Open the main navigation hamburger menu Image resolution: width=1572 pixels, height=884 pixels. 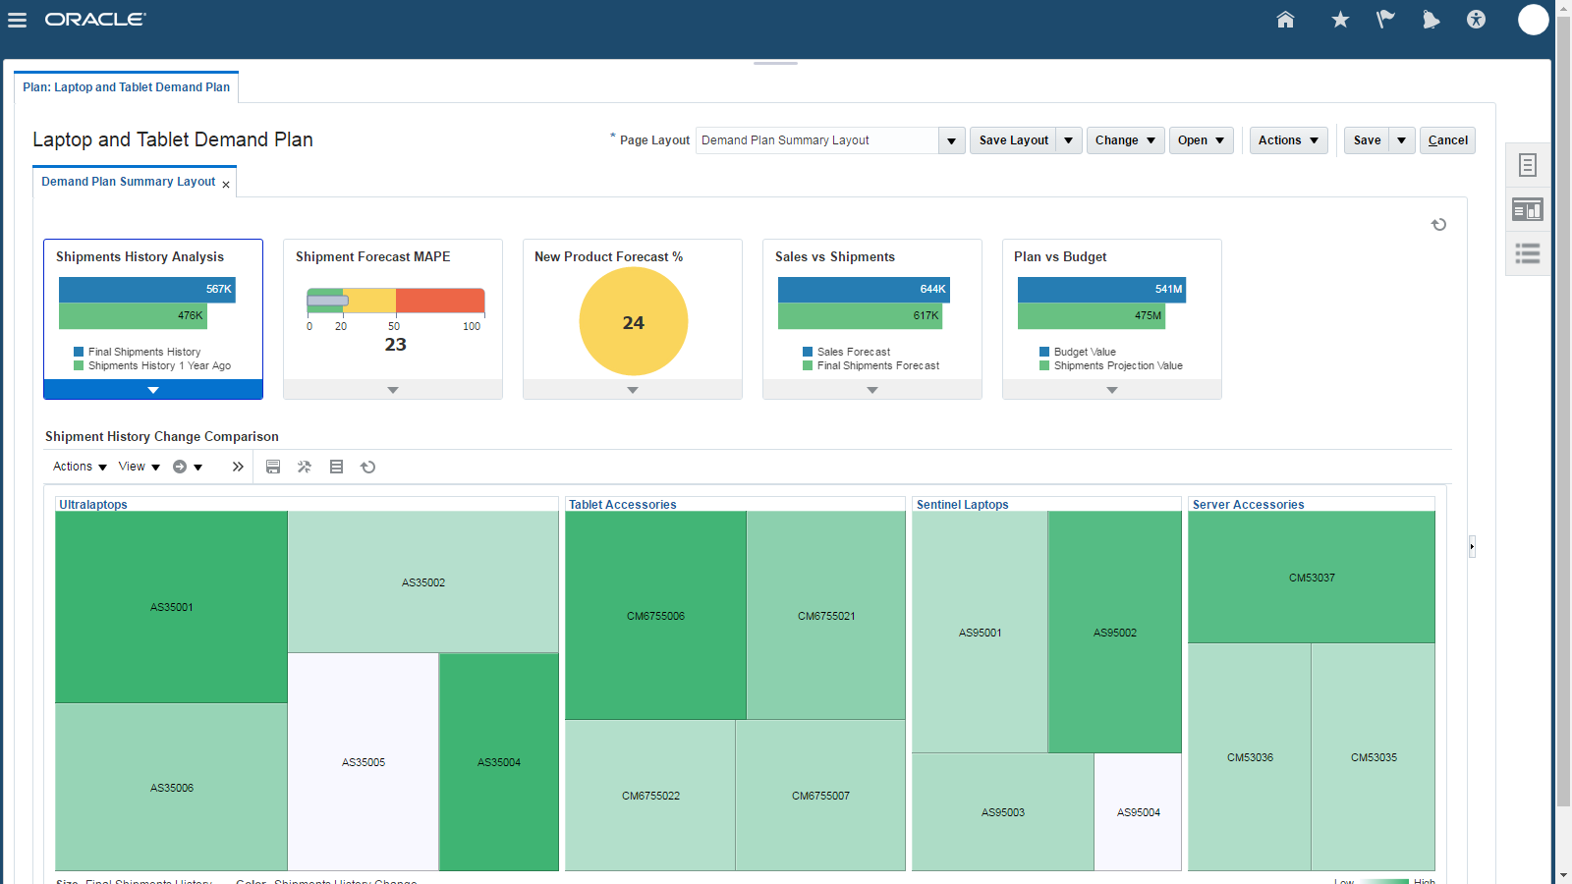point(17,20)
